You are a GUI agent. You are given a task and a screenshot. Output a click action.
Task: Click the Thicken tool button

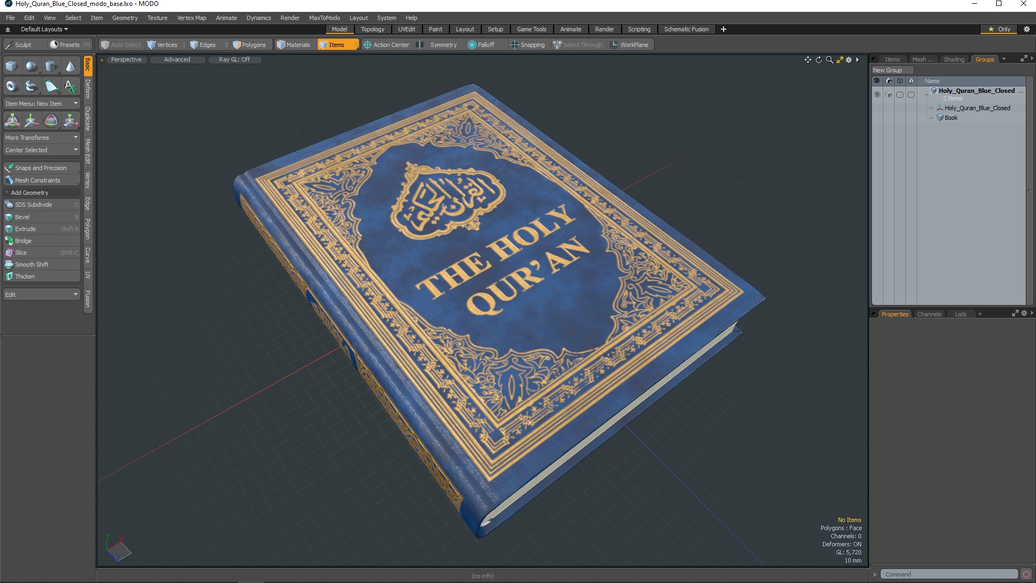click(42, 276)
